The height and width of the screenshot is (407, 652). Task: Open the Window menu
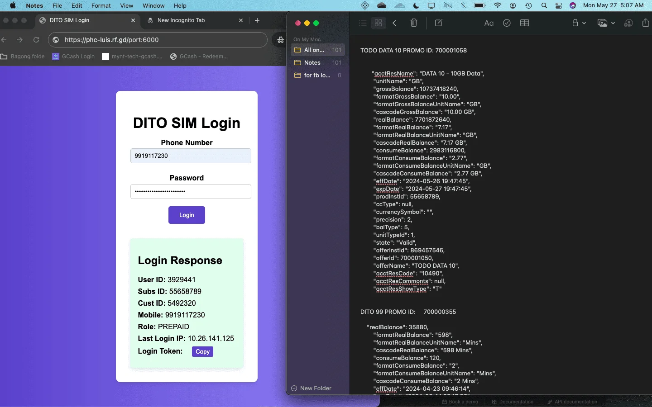coord(153,5)
